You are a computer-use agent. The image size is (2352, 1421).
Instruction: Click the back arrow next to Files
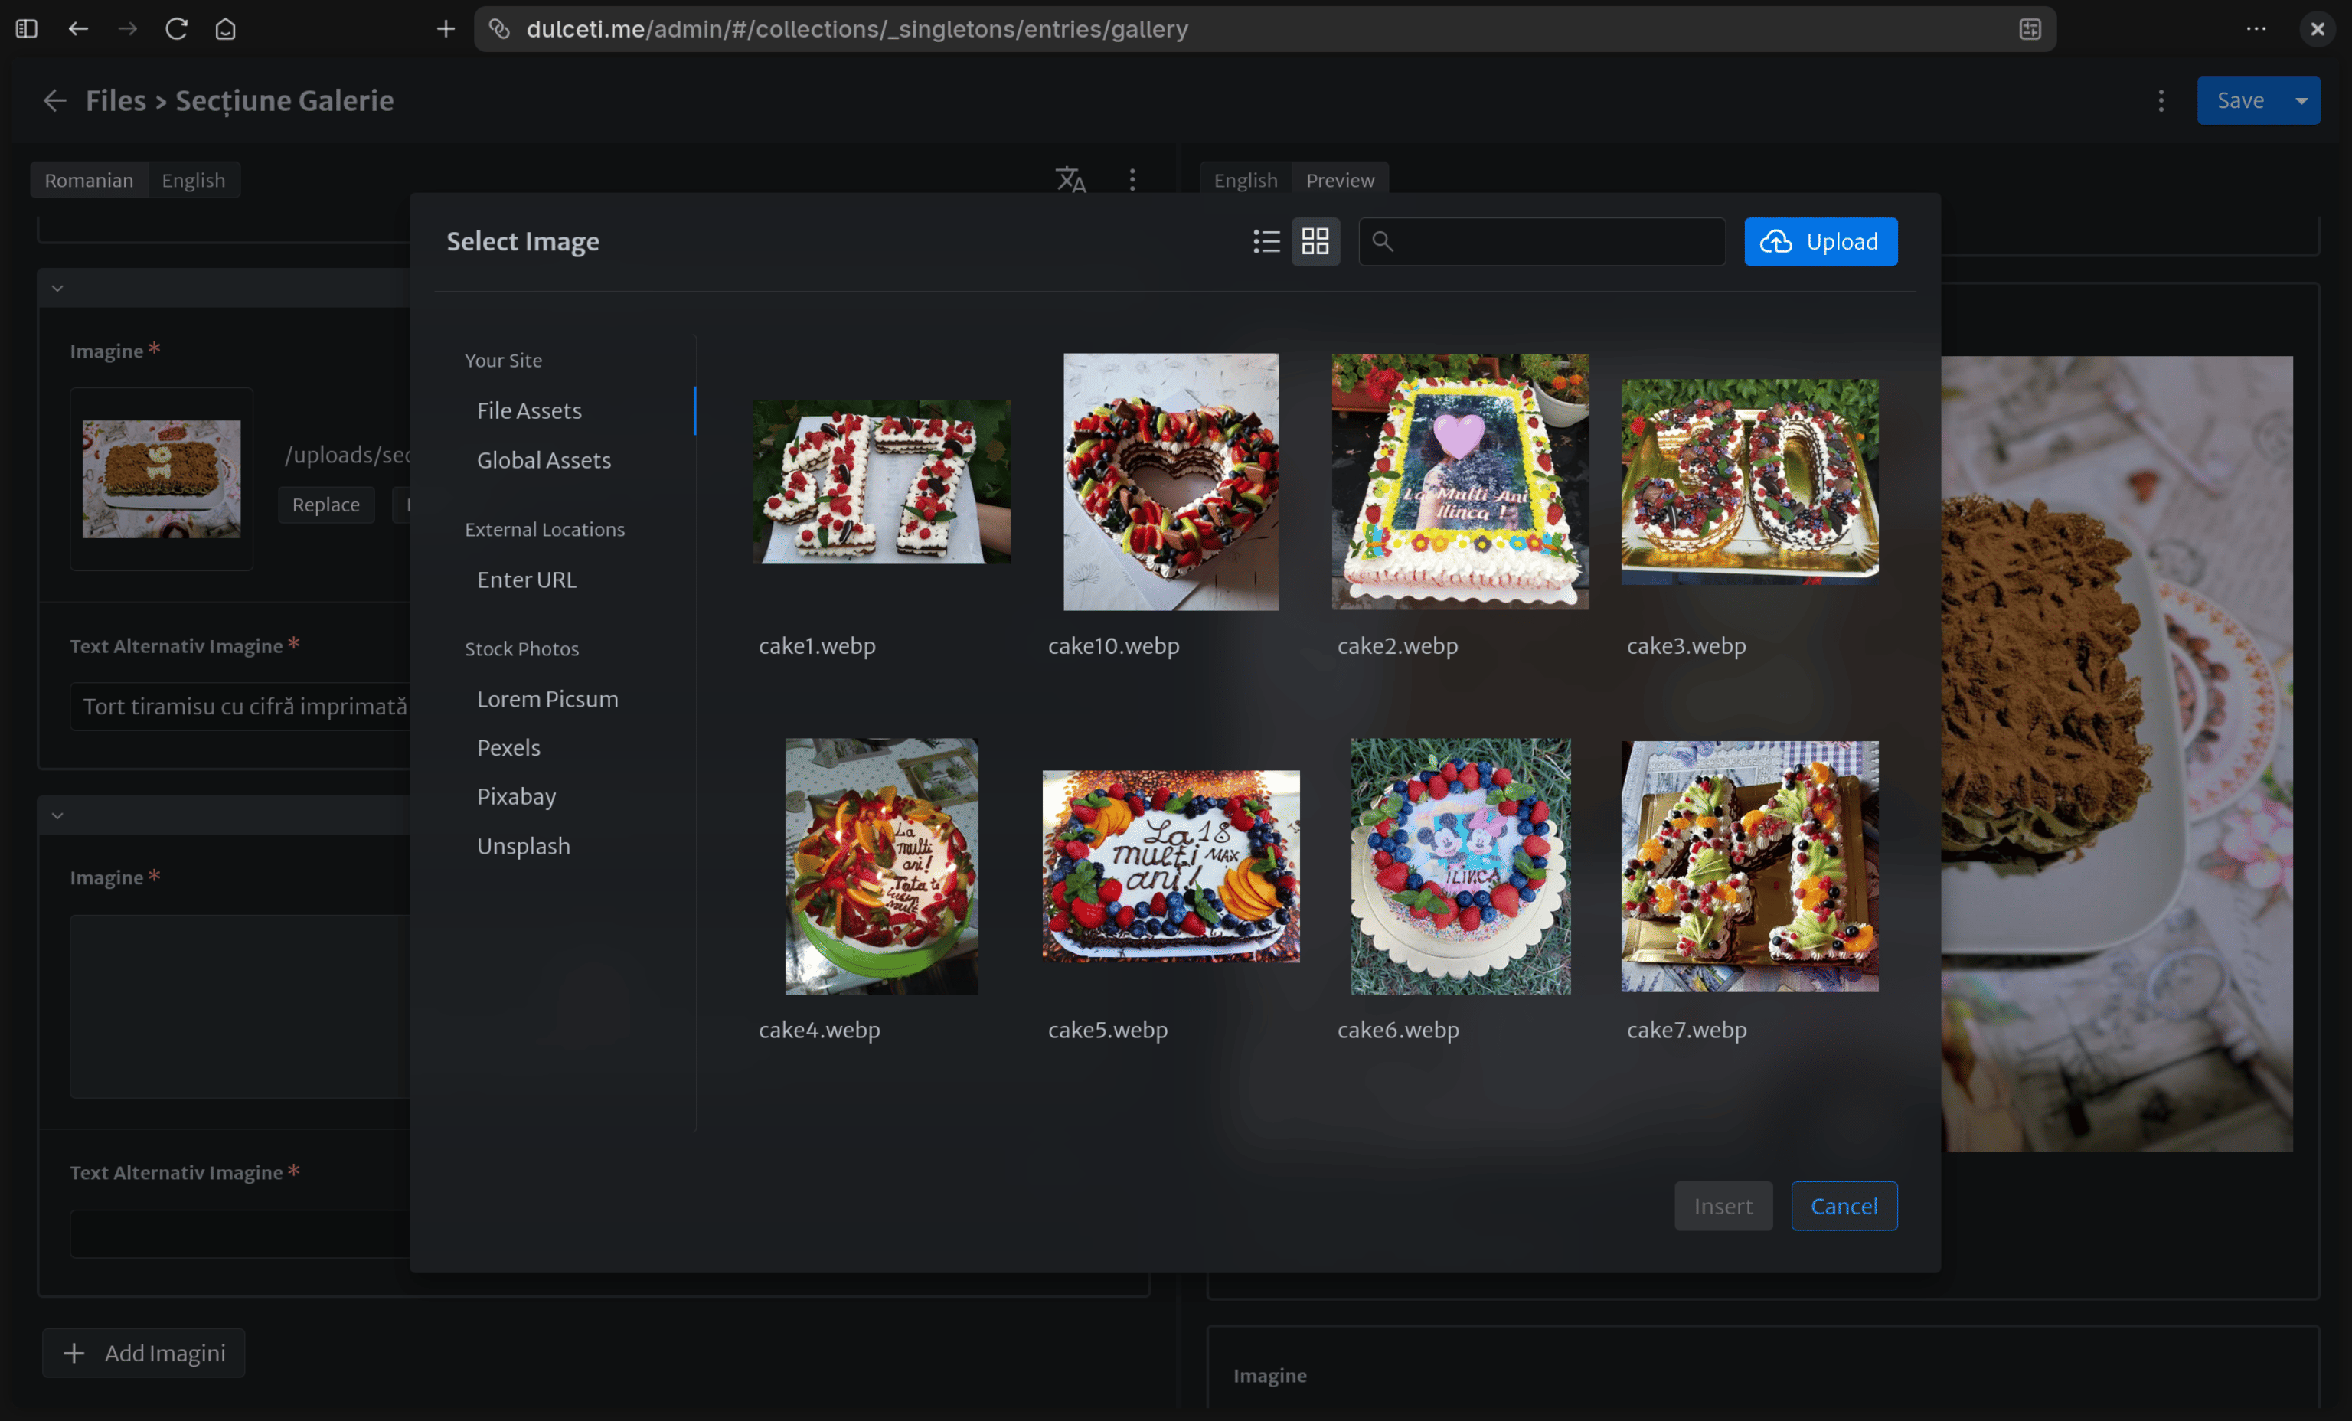coord(54,100)
